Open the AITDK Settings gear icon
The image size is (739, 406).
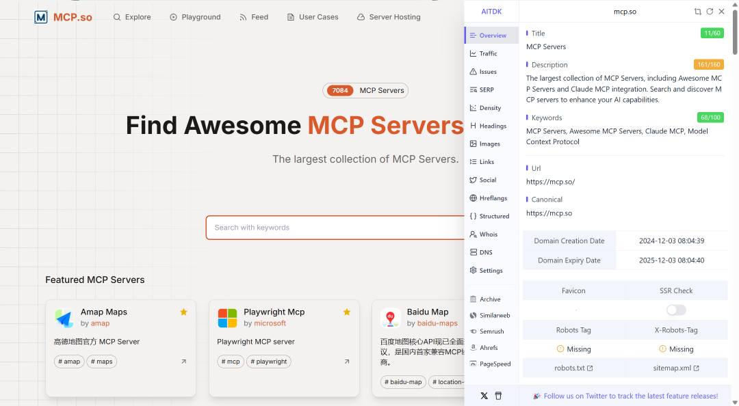(474, 271)
